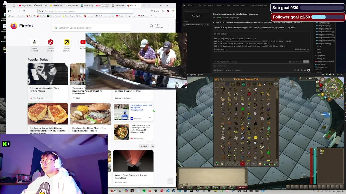
Task: Open the grilled cheese article thumbnail
Action: (48, 113)
